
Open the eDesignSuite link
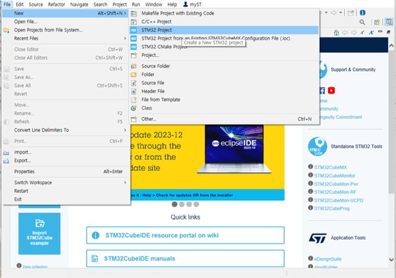328,259
